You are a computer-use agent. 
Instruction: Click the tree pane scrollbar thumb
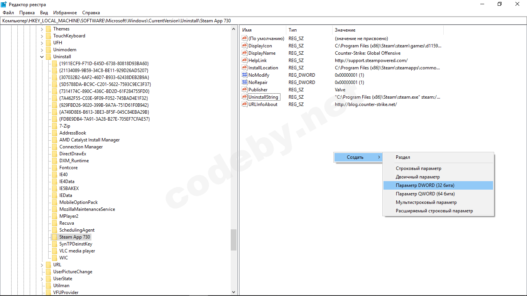tap(233, 240)
